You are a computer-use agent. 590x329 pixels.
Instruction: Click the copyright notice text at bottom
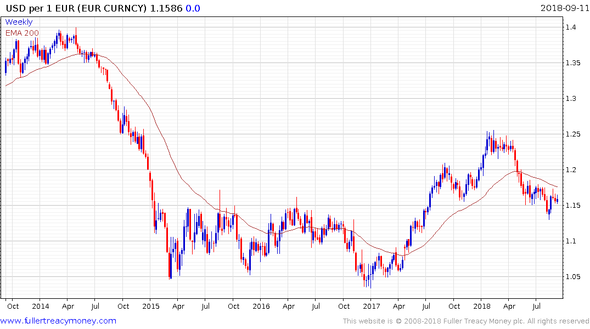466,321
